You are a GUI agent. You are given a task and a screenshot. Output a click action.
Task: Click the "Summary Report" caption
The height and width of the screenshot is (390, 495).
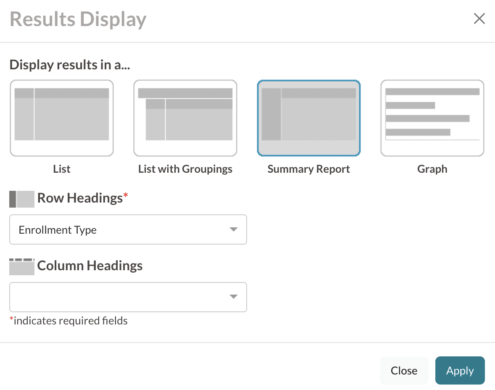(309, 169)
